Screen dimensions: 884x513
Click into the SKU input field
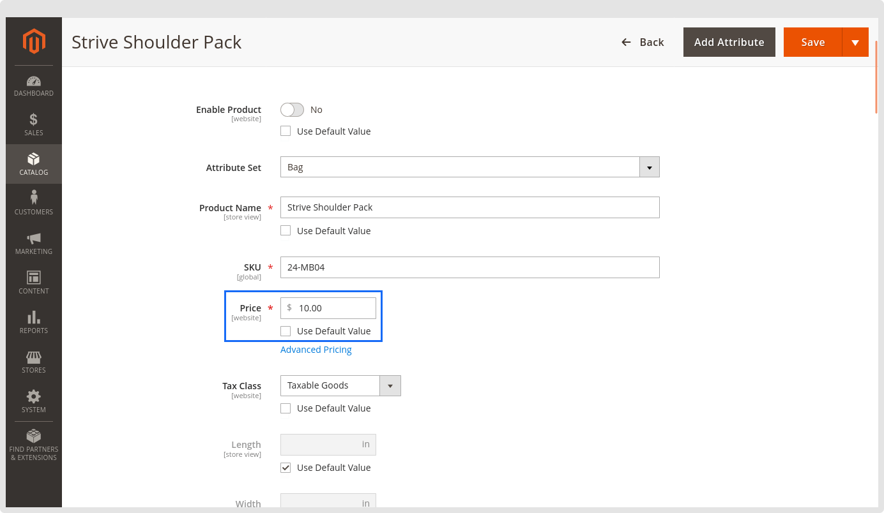(x=469, y=267)
